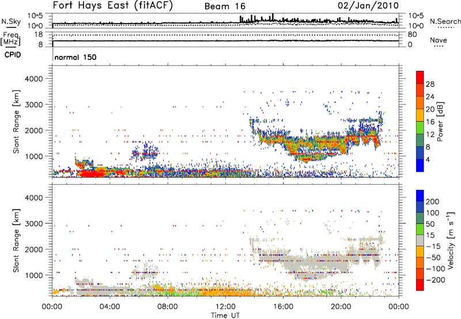Click the '20' label on the Power color bar

pyautogui.click(x=430, y=109)
